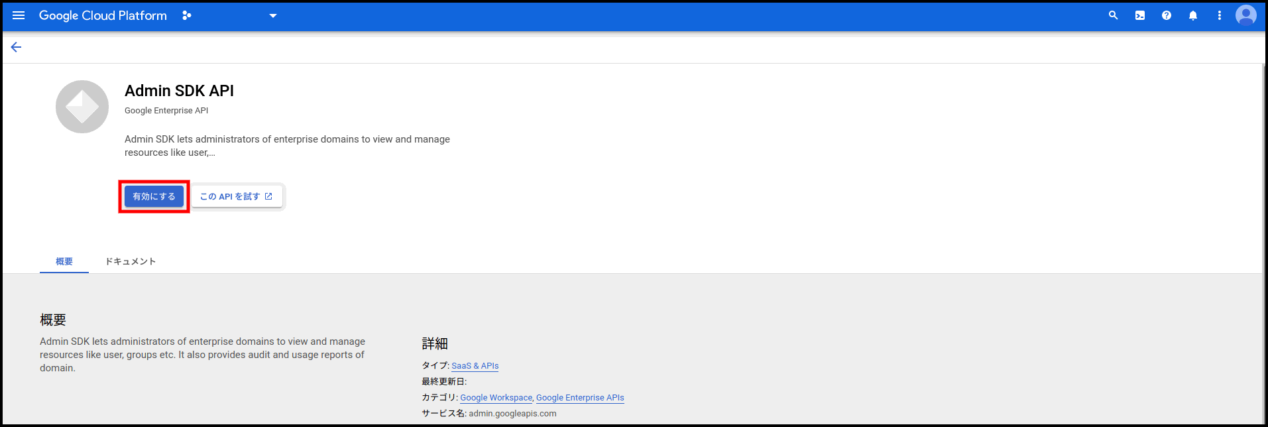Open the hamburger navigation menu

19,15
